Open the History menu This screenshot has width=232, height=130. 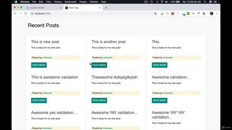(58, 2)
